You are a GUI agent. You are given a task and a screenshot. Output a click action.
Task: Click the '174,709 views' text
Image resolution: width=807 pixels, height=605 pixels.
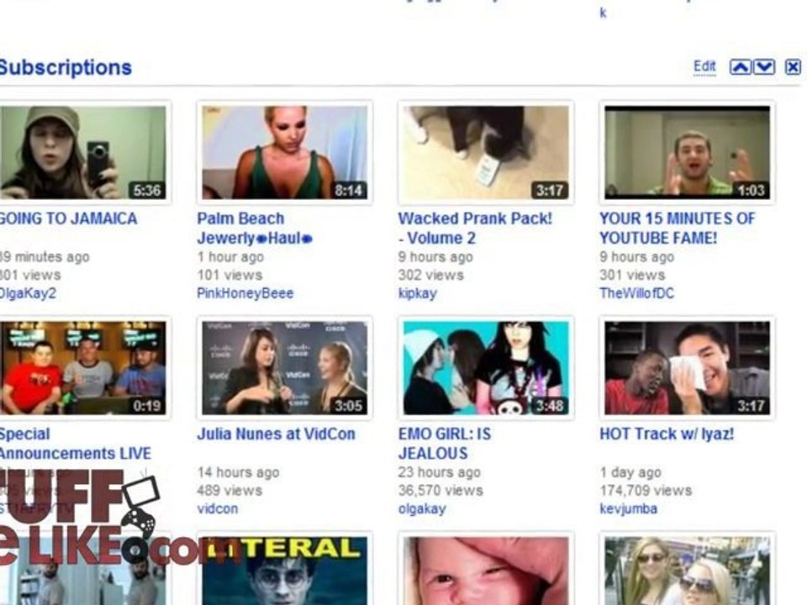646,490
